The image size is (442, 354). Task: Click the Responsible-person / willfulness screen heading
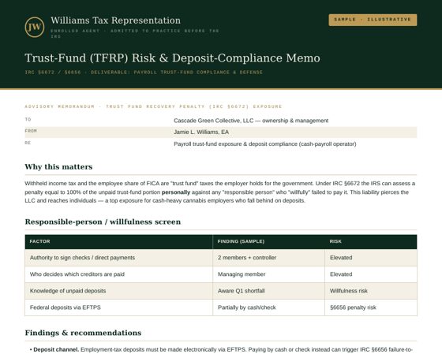point(103,222)
